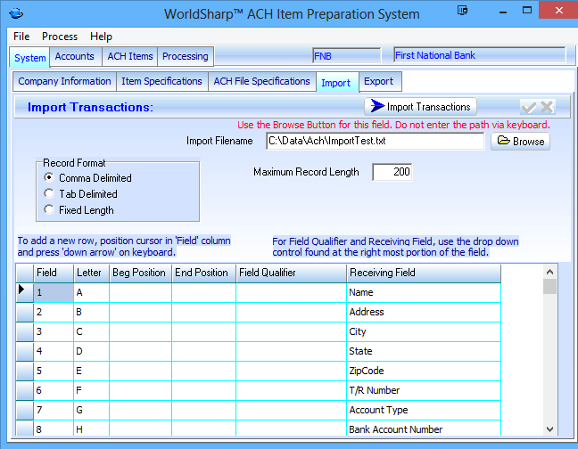The image size is (578, 449).
Task: Click the Receiving Field cell 'Name'
Action: point(424,292)
